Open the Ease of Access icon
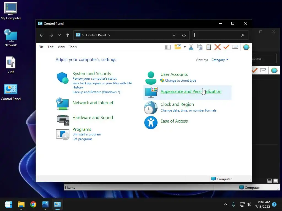Screen dimensions: 282x211 (151, 123)
